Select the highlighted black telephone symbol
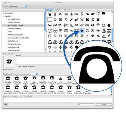The width and height of the screenshot is (126, 113). (82, 31)
